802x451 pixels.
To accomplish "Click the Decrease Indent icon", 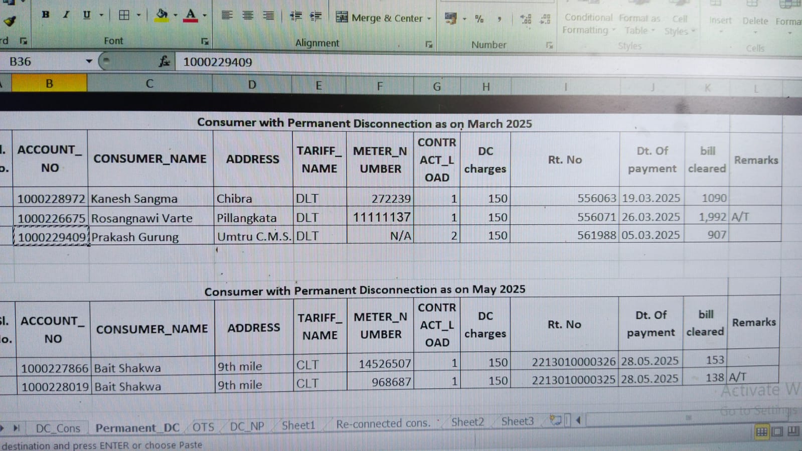I will pos(296,16).
